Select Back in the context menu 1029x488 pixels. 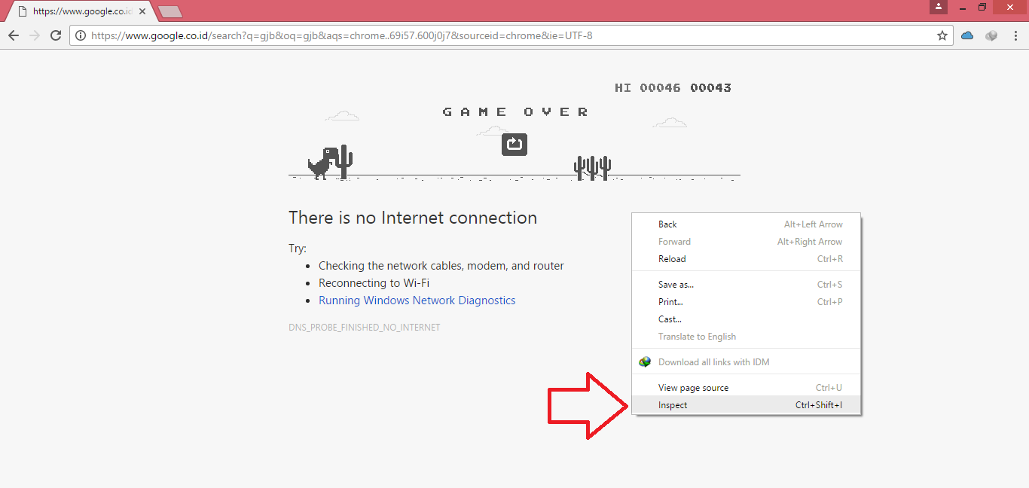[667, 224]
